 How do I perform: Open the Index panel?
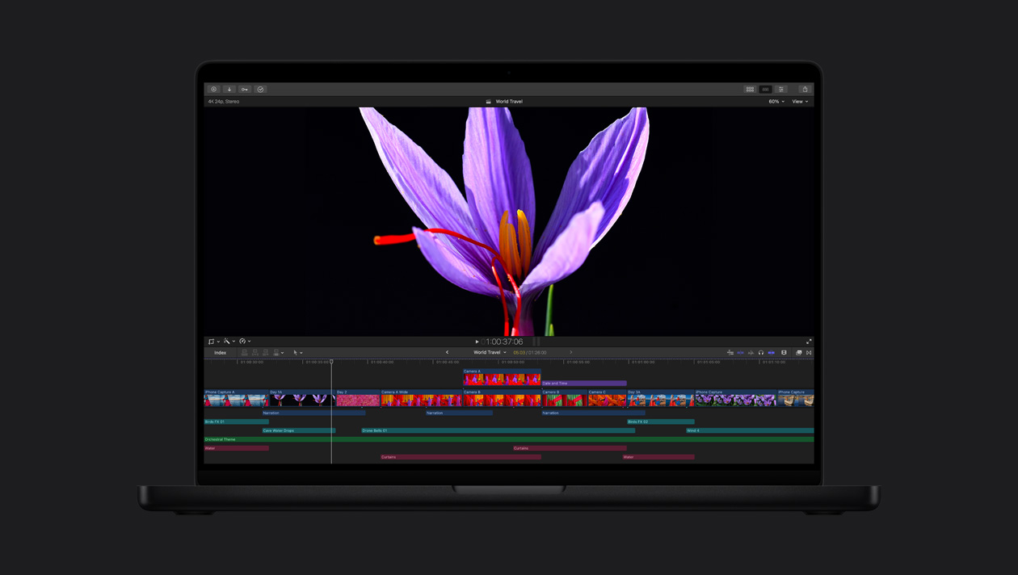coord(220,352)
